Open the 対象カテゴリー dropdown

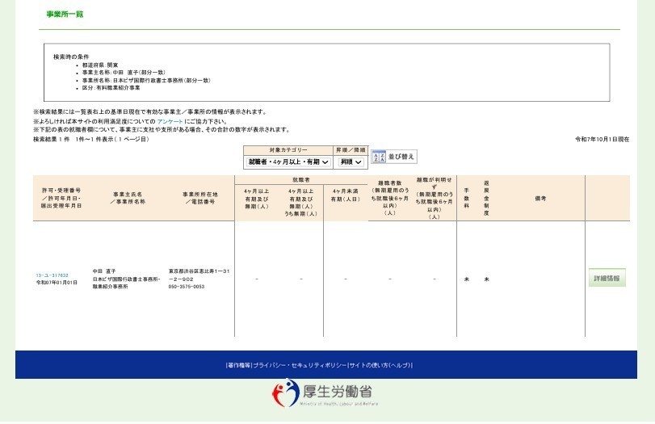288,162
